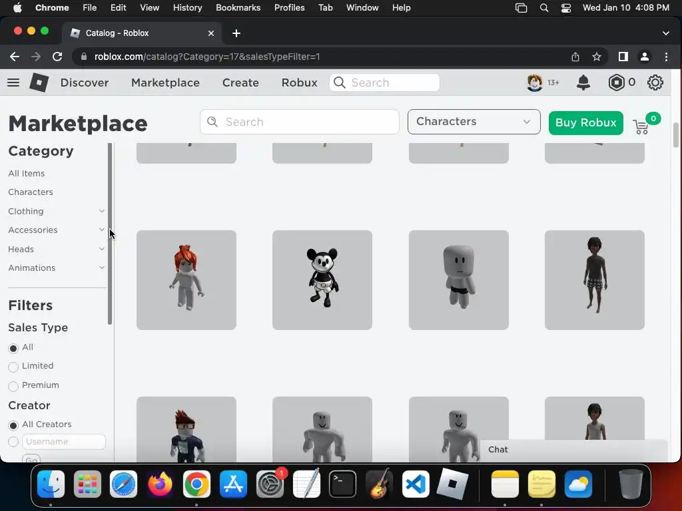Click the address bar URL
Screen dimensions: 682x511
click(207, 57)
